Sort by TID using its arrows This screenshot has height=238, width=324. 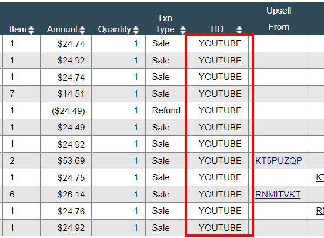pyautogui.click(x=239, y=30)
